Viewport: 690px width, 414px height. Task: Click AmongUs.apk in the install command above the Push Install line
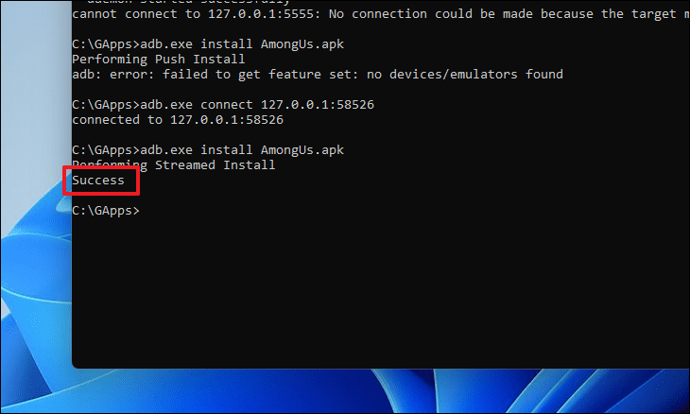tap(302, 44)
